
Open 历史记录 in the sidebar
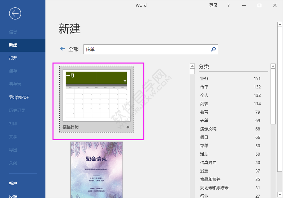17,111
